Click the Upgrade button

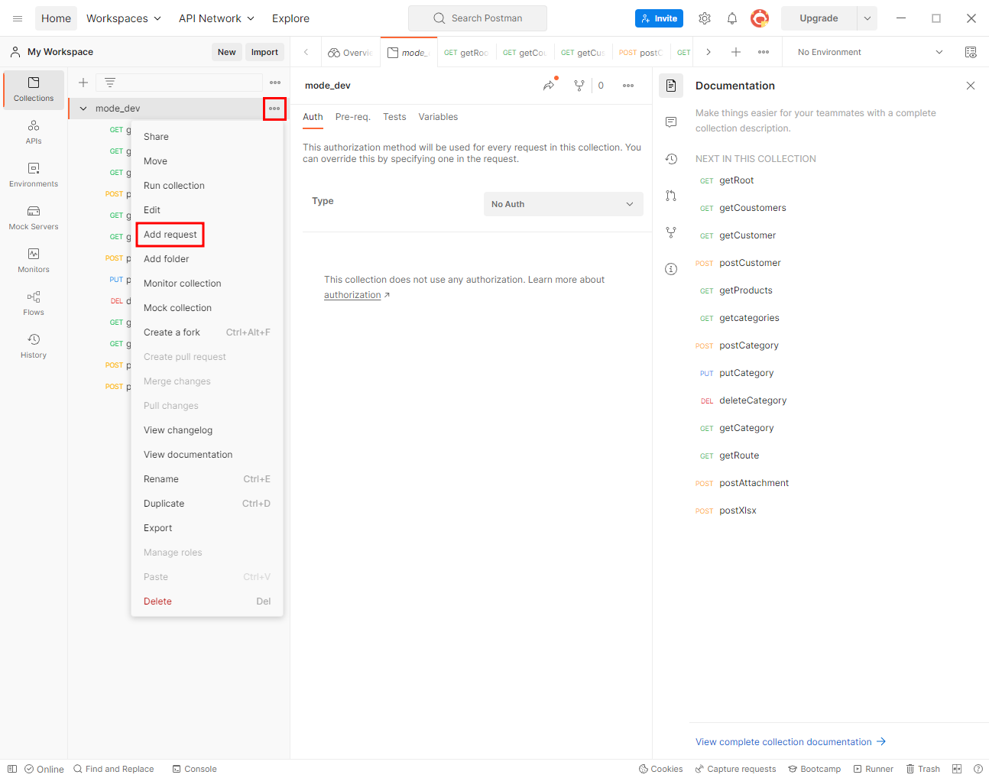pyautogui.click(x=819, y=18)
